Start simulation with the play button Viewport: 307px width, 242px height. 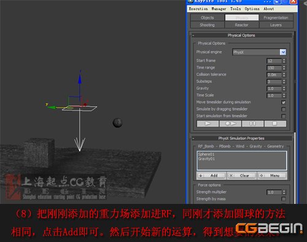(x=208, y=123)
